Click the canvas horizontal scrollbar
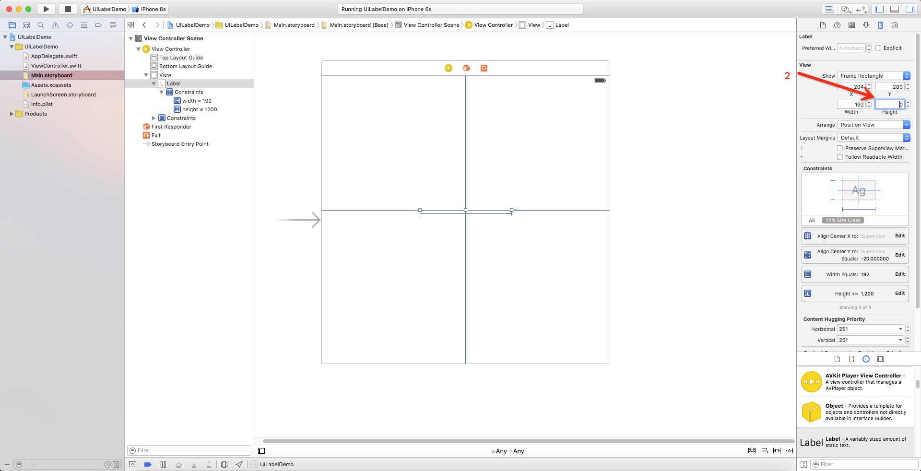The height and width of the screenshot is (471, 921). pyautogui.click(x=529, y=441)
